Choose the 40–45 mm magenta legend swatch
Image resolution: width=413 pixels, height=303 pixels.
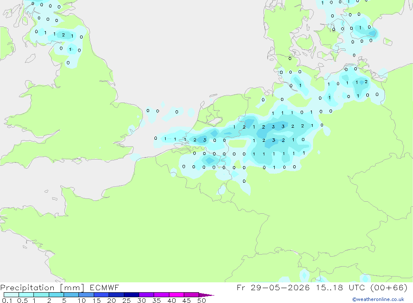[x=176, y=295]
